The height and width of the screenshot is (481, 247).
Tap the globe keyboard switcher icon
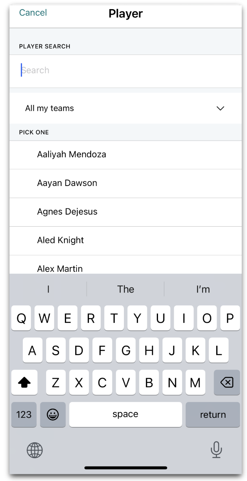pyautogui.click(x=35, y=450)
